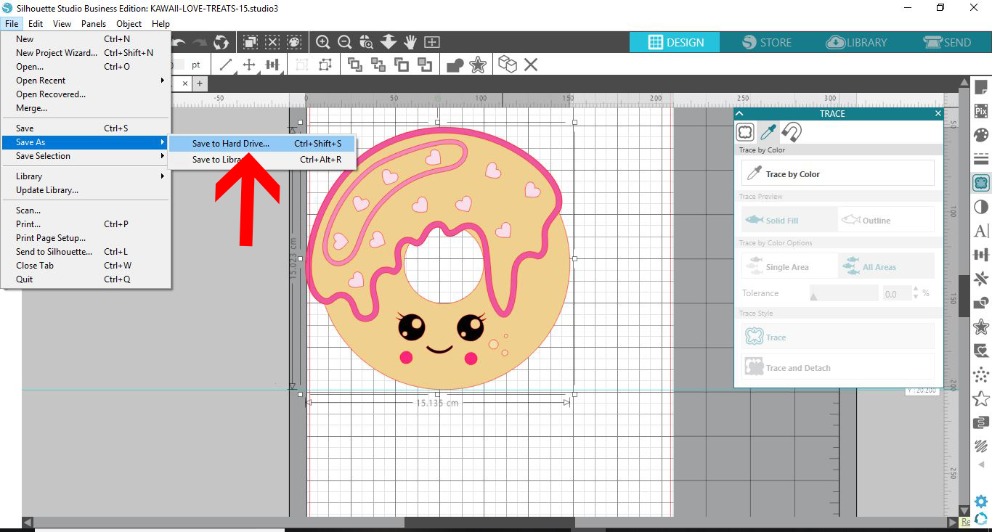Click the Weld shapes icon
This screenshot has height=532, width=992.
[455, 65]
